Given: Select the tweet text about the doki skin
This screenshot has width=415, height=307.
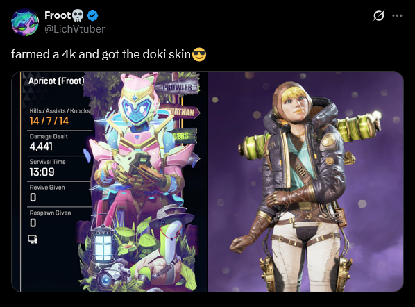Looking at the screenshot, I should point(101,54).
